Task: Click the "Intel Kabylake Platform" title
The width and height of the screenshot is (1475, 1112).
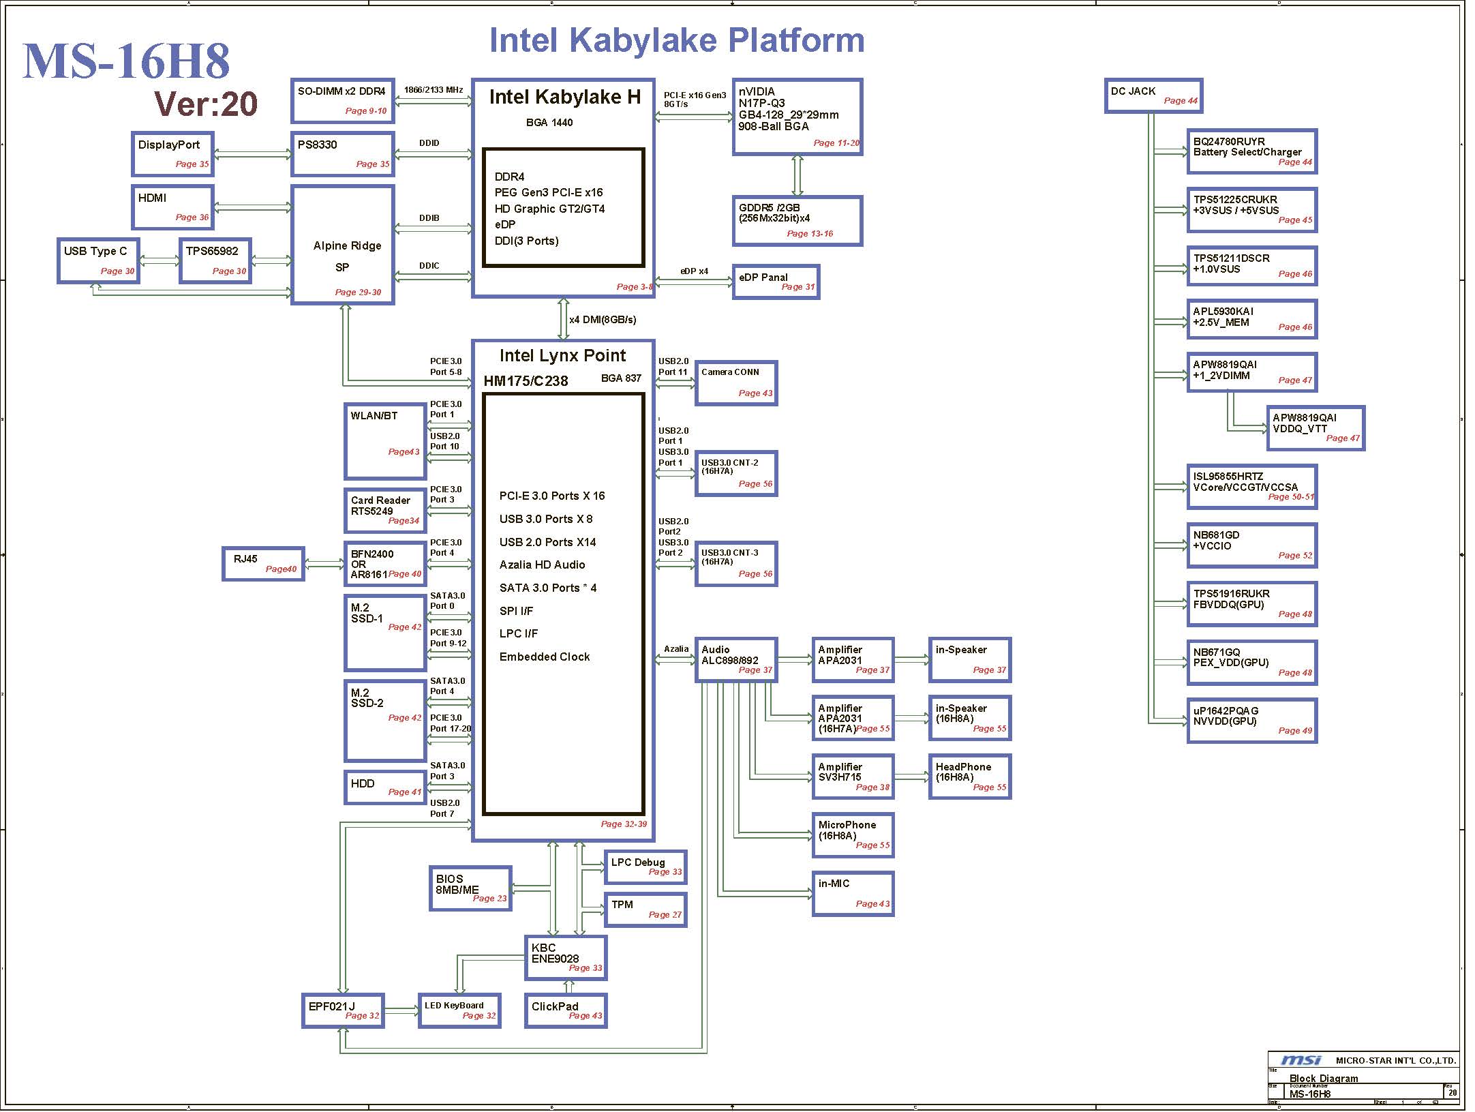Action: (677, 40)
